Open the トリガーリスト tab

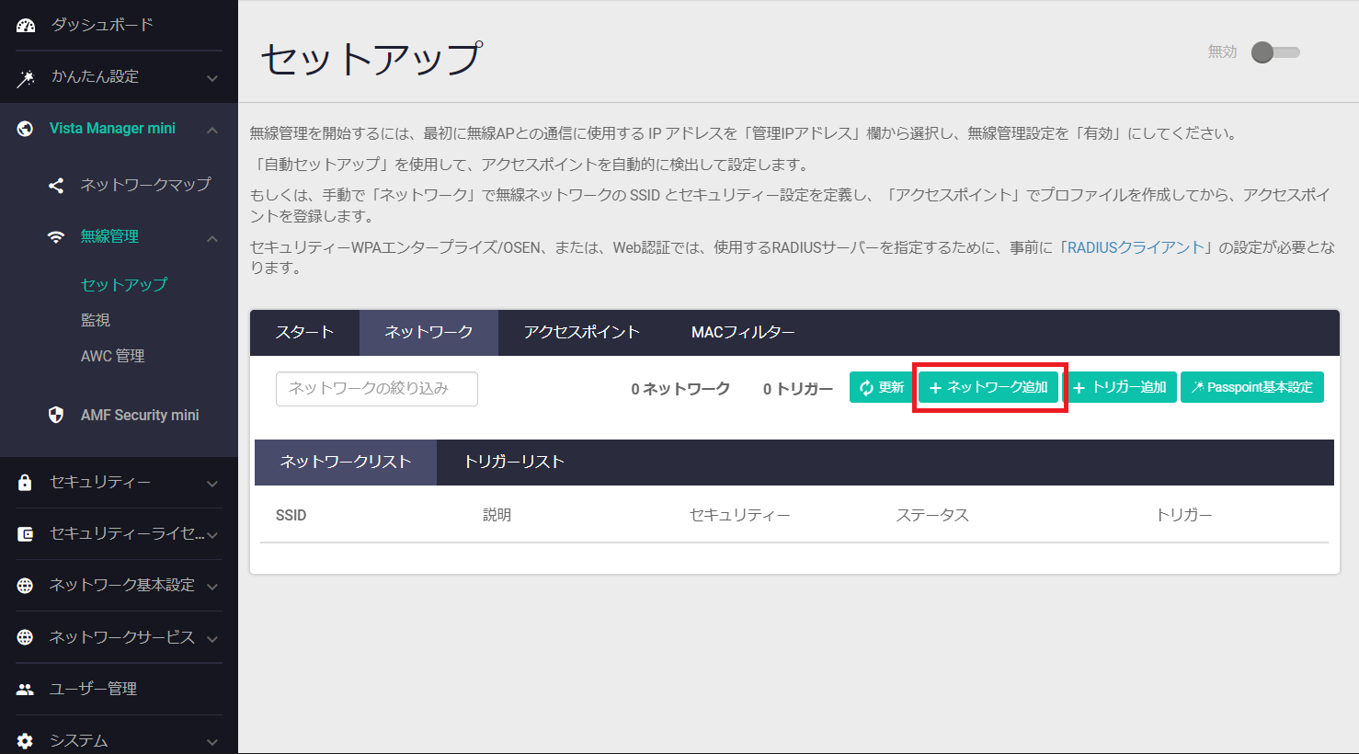(513, 463)
